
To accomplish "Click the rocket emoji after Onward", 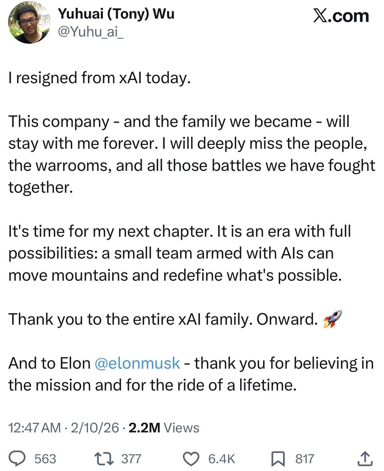I will coord(332,319).
